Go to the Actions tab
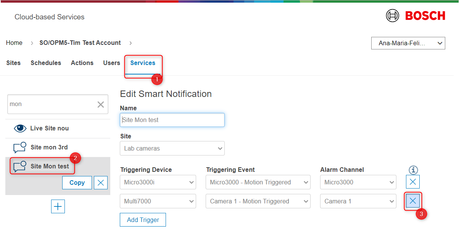The width and height of the screenshot is (459, 230). coord(82,63)
